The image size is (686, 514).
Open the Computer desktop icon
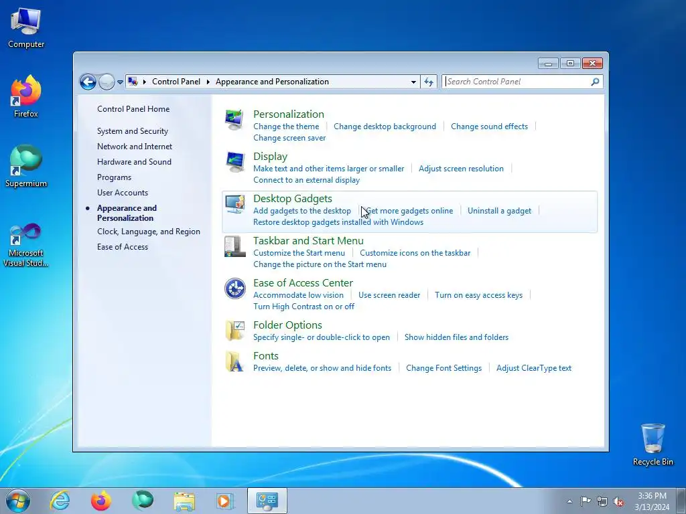(26, 27)
